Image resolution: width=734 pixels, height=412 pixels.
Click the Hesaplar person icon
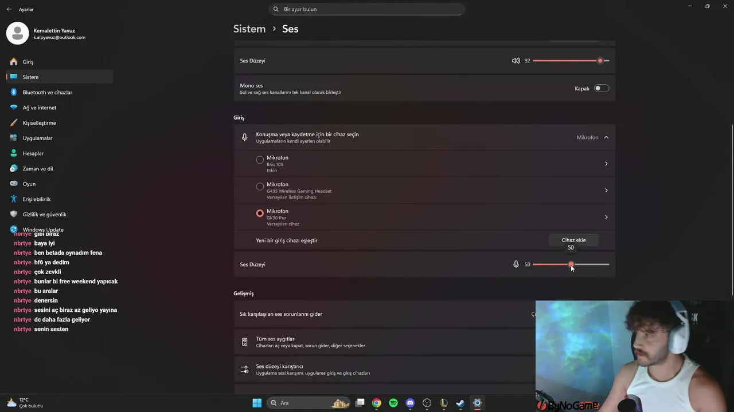tap(14, 153)
